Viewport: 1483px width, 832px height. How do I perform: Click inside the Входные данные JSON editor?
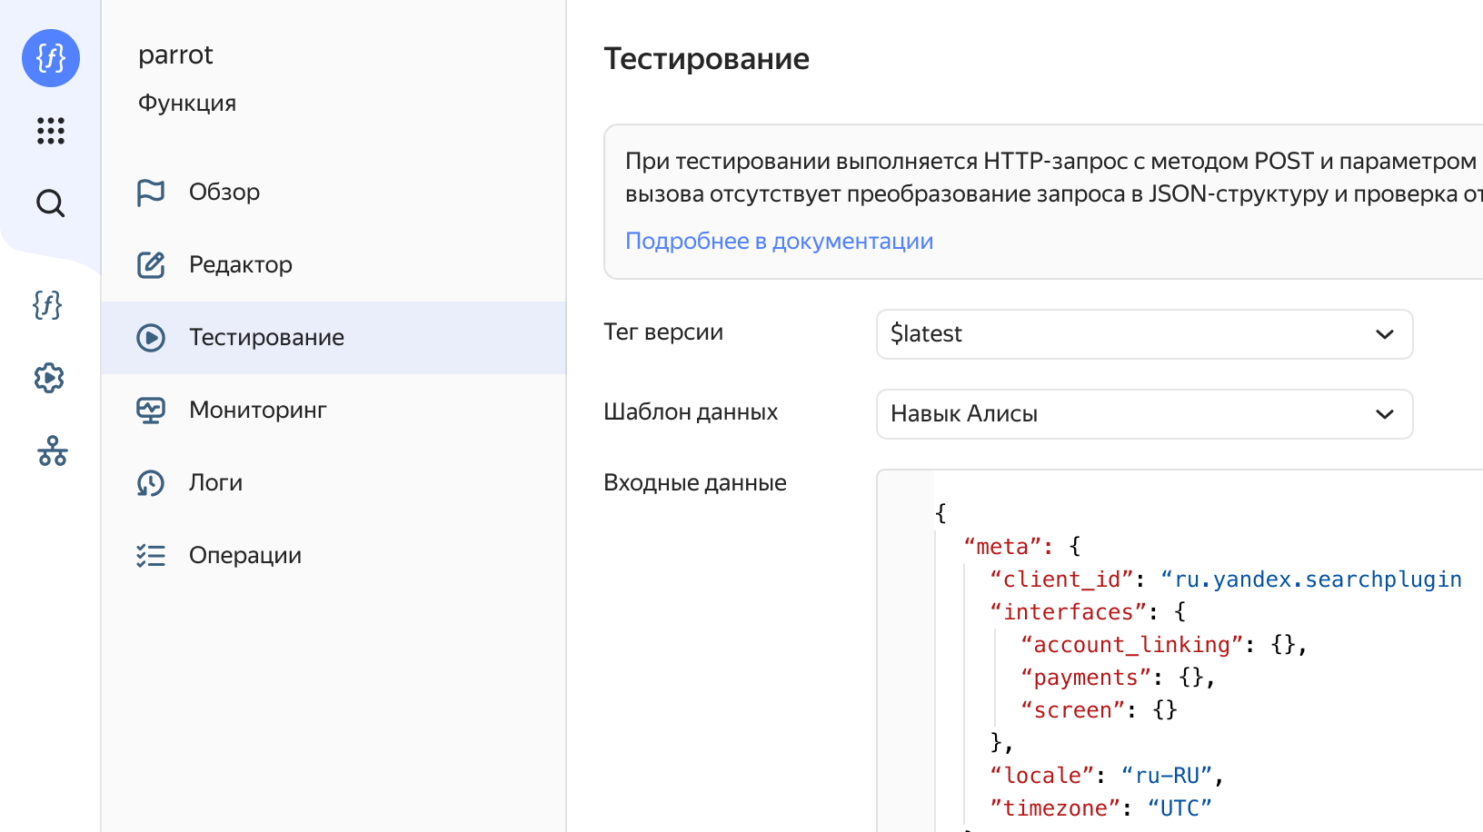1179,650
